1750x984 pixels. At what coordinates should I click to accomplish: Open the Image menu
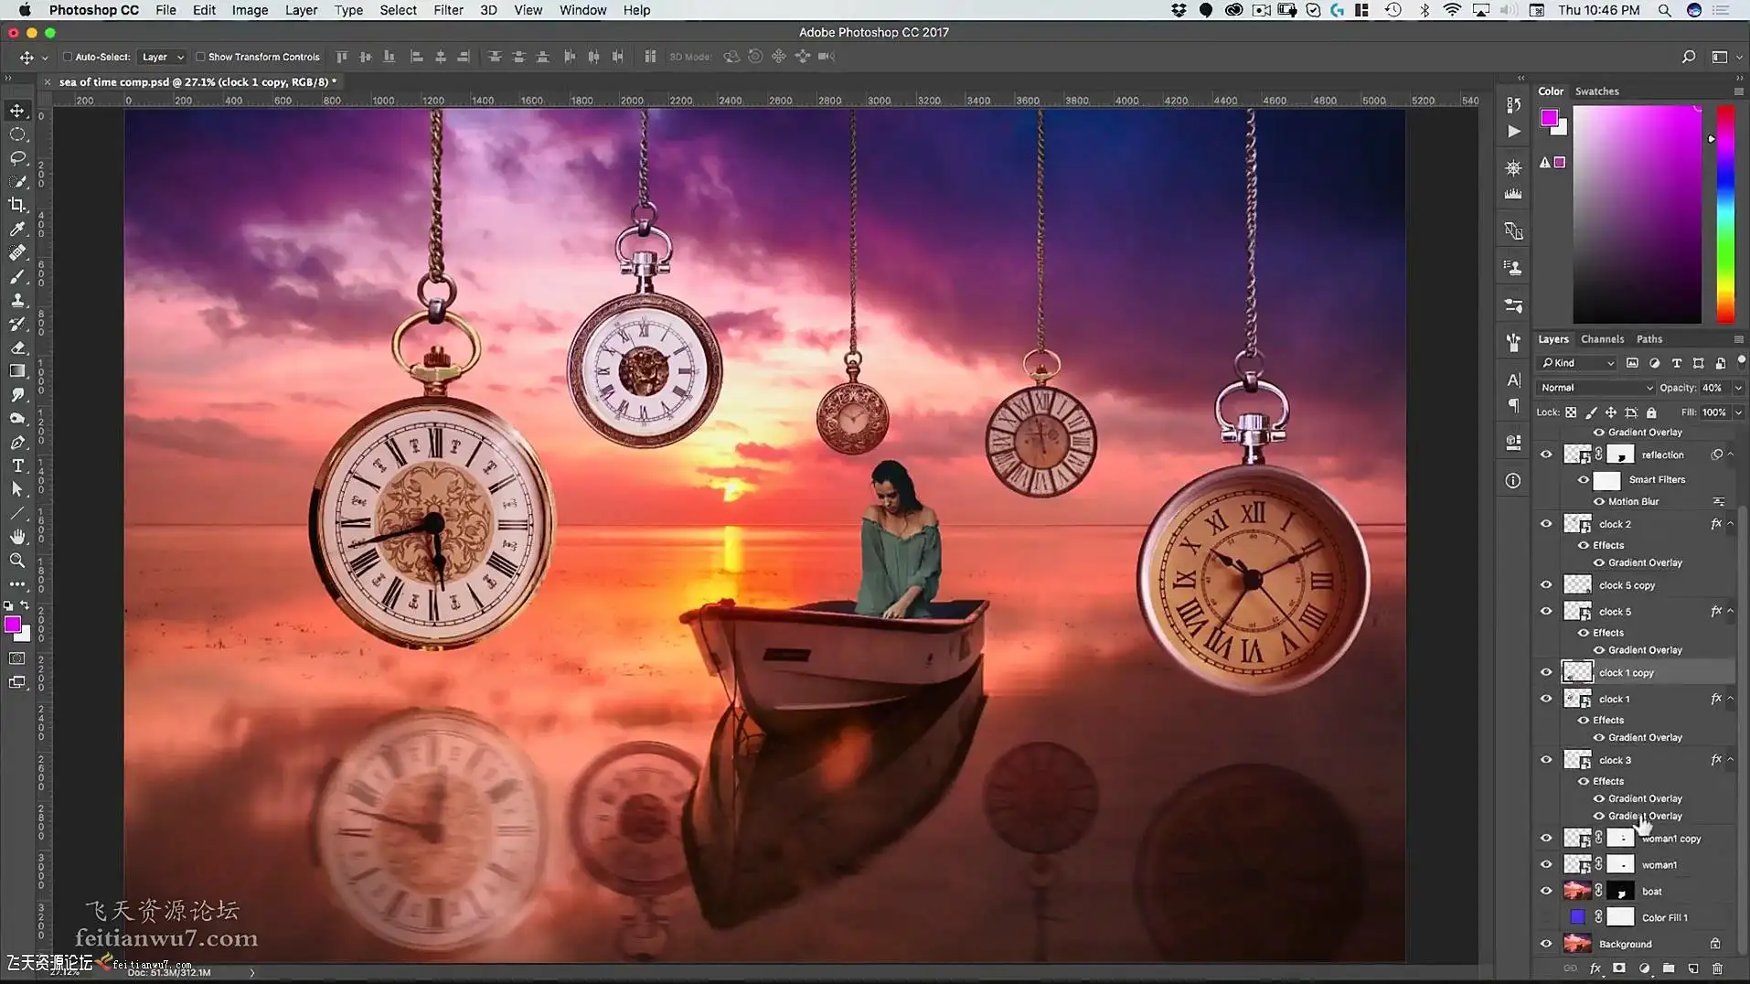[x=250, y=10]
